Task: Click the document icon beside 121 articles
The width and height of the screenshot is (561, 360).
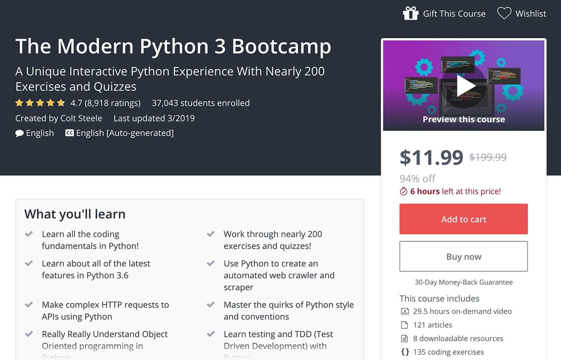Action: pos(405,325)
